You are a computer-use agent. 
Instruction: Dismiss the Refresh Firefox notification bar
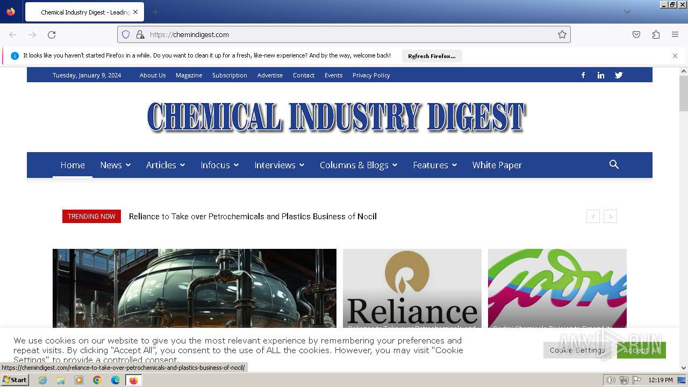(675, 55)
